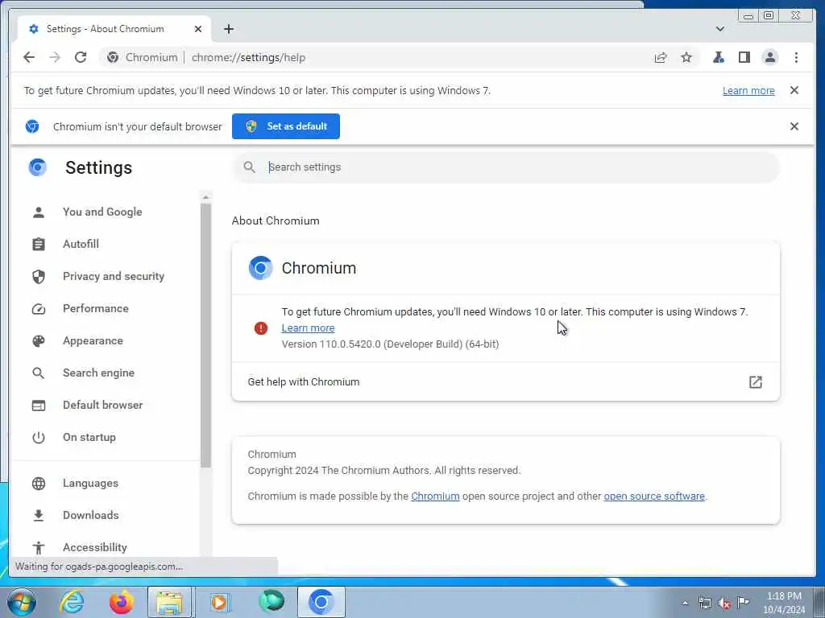Click the speedometer icon beside Performance

tap(39, 309)
